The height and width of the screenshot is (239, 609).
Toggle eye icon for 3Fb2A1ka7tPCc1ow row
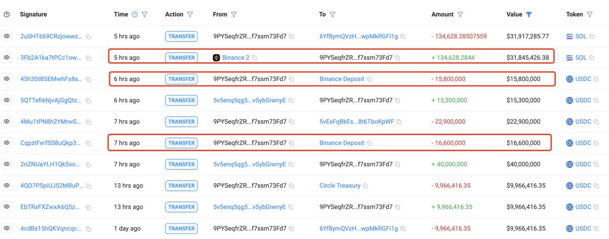tap(7, 58)
